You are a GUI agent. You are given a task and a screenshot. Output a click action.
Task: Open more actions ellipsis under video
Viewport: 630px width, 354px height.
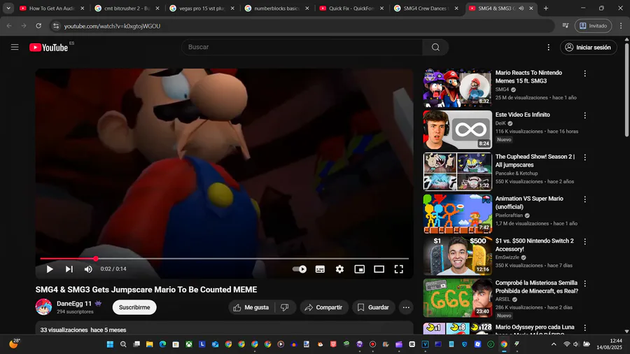click(x=406, y=307)
